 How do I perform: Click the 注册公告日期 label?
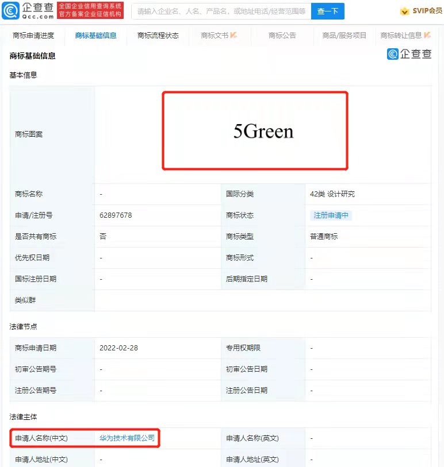[x=247, y=391]
